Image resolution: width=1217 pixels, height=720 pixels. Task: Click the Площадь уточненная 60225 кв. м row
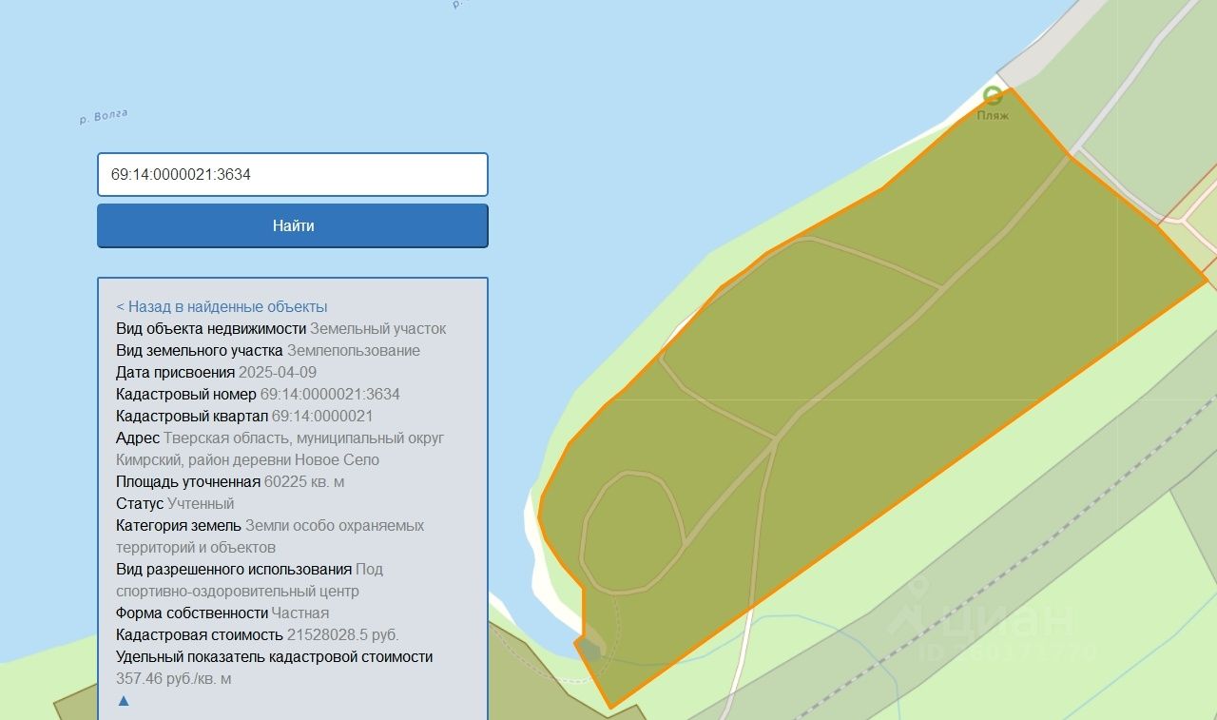(x=230, y=481)
